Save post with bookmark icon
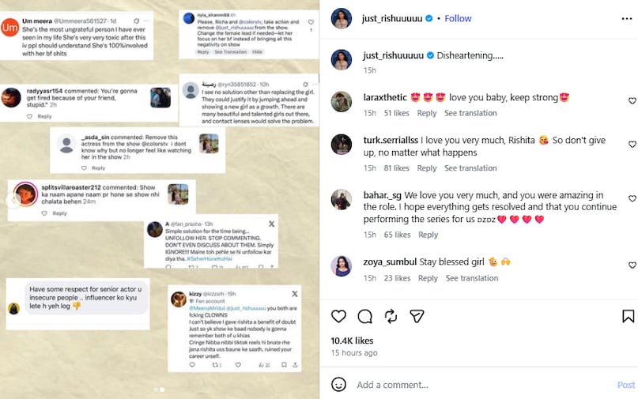The width and height of the screenshot is (638, 399). pyautogui.click(x=628, y=316)
